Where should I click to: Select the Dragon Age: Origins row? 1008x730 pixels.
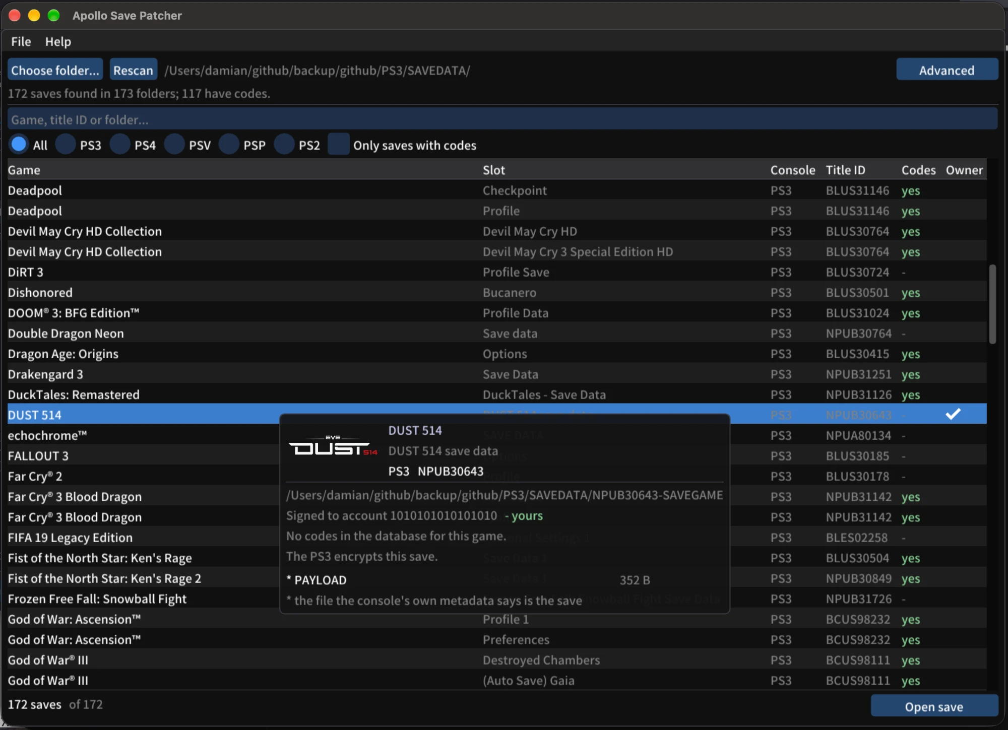pyautogui.click(x=497, y=354)
